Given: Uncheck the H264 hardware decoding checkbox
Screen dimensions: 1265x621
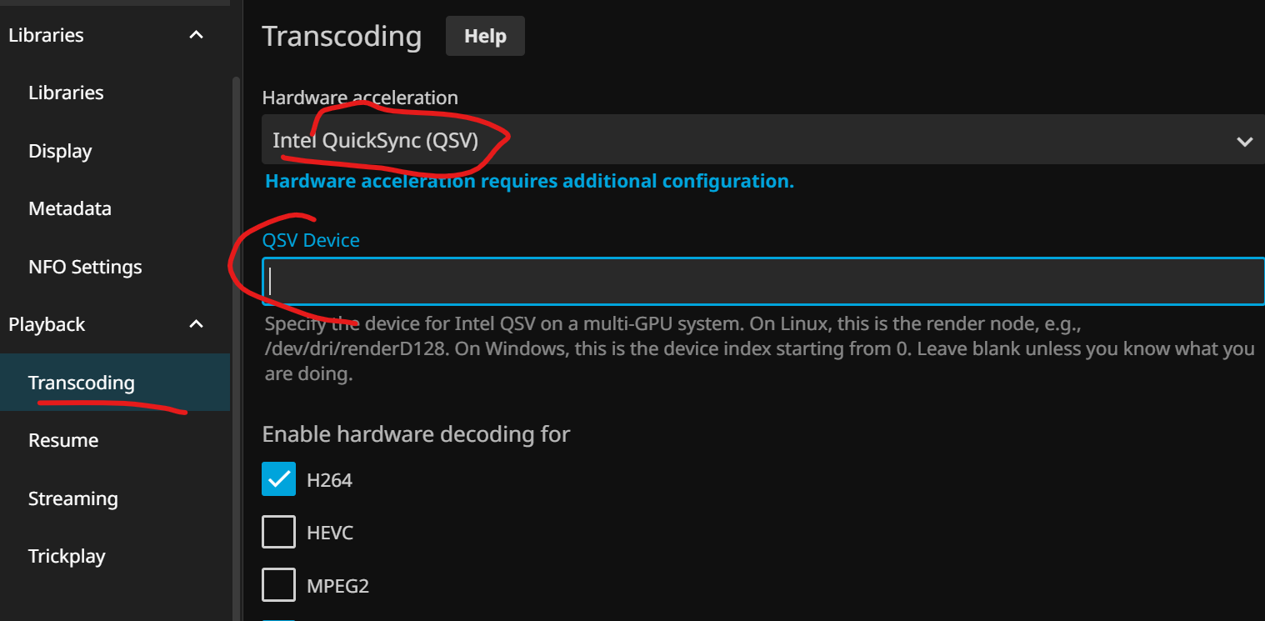Looking at the screenshot, I should click(278, 479).
